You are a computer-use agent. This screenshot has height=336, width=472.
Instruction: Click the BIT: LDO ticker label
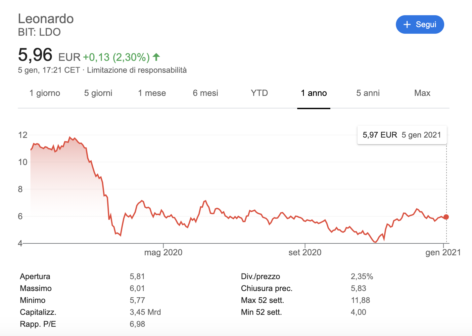coord(39,32)
